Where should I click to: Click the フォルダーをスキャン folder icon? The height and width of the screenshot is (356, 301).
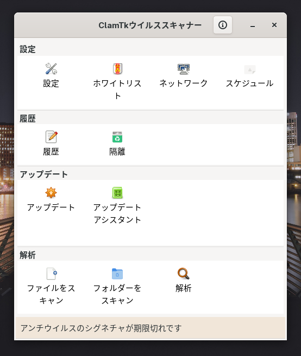(117, 274)
